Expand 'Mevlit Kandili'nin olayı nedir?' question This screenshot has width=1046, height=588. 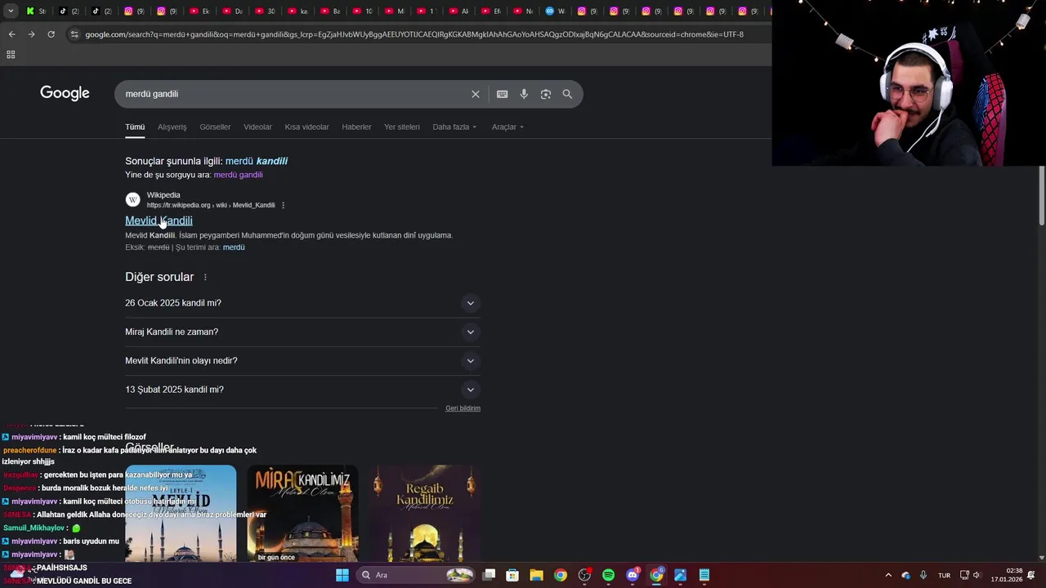pyautogui.click(x=302, y=360)
